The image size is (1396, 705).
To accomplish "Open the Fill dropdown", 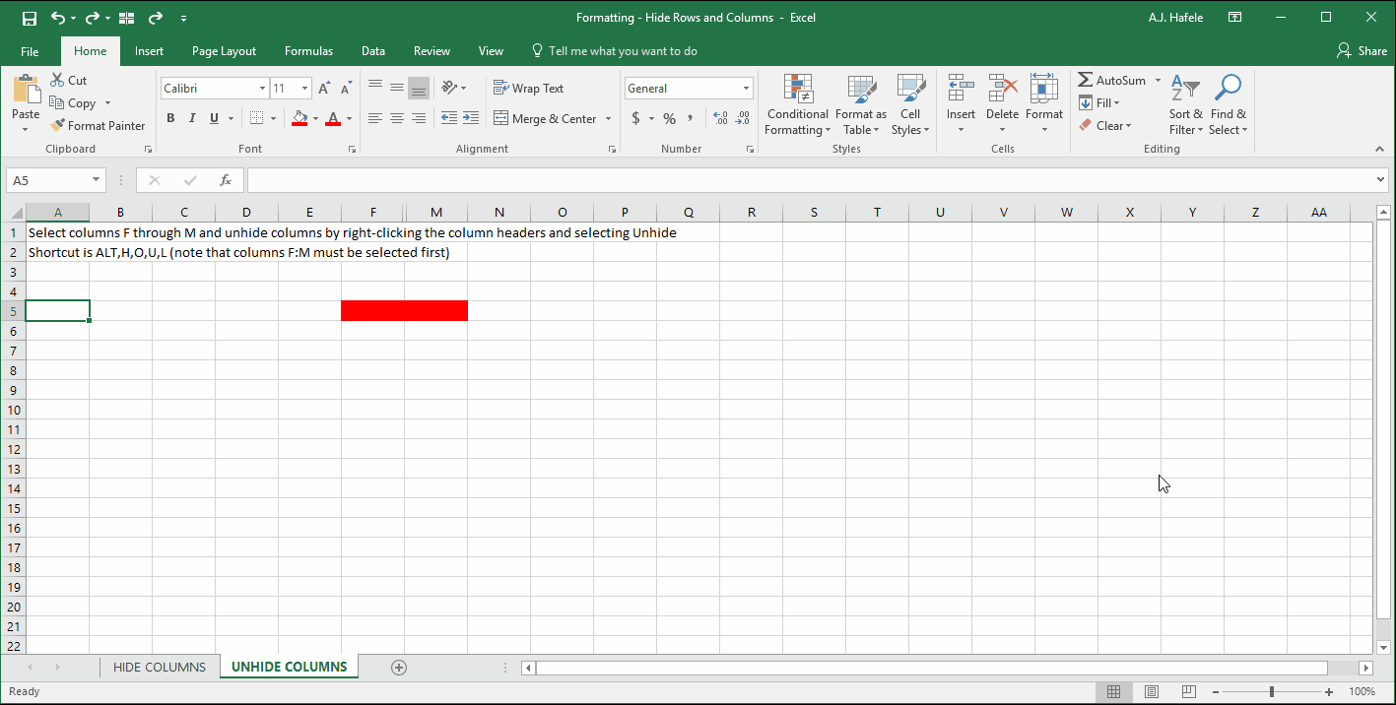I will pos(1098,102).
